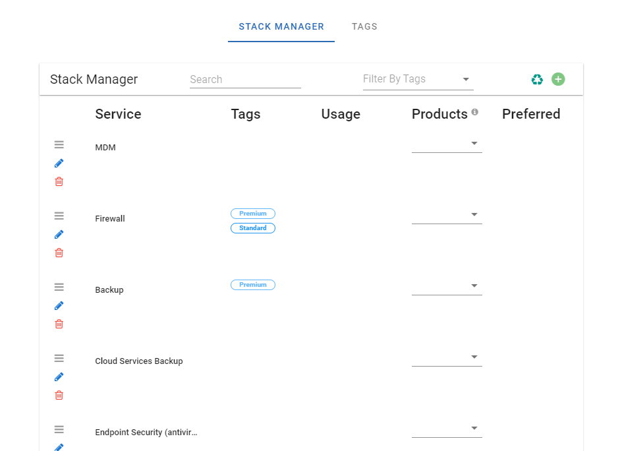The width and height of the screenshot is (618, 451).
Task: Open the Products dropdown for Backup
Action: tap(447, 286)
